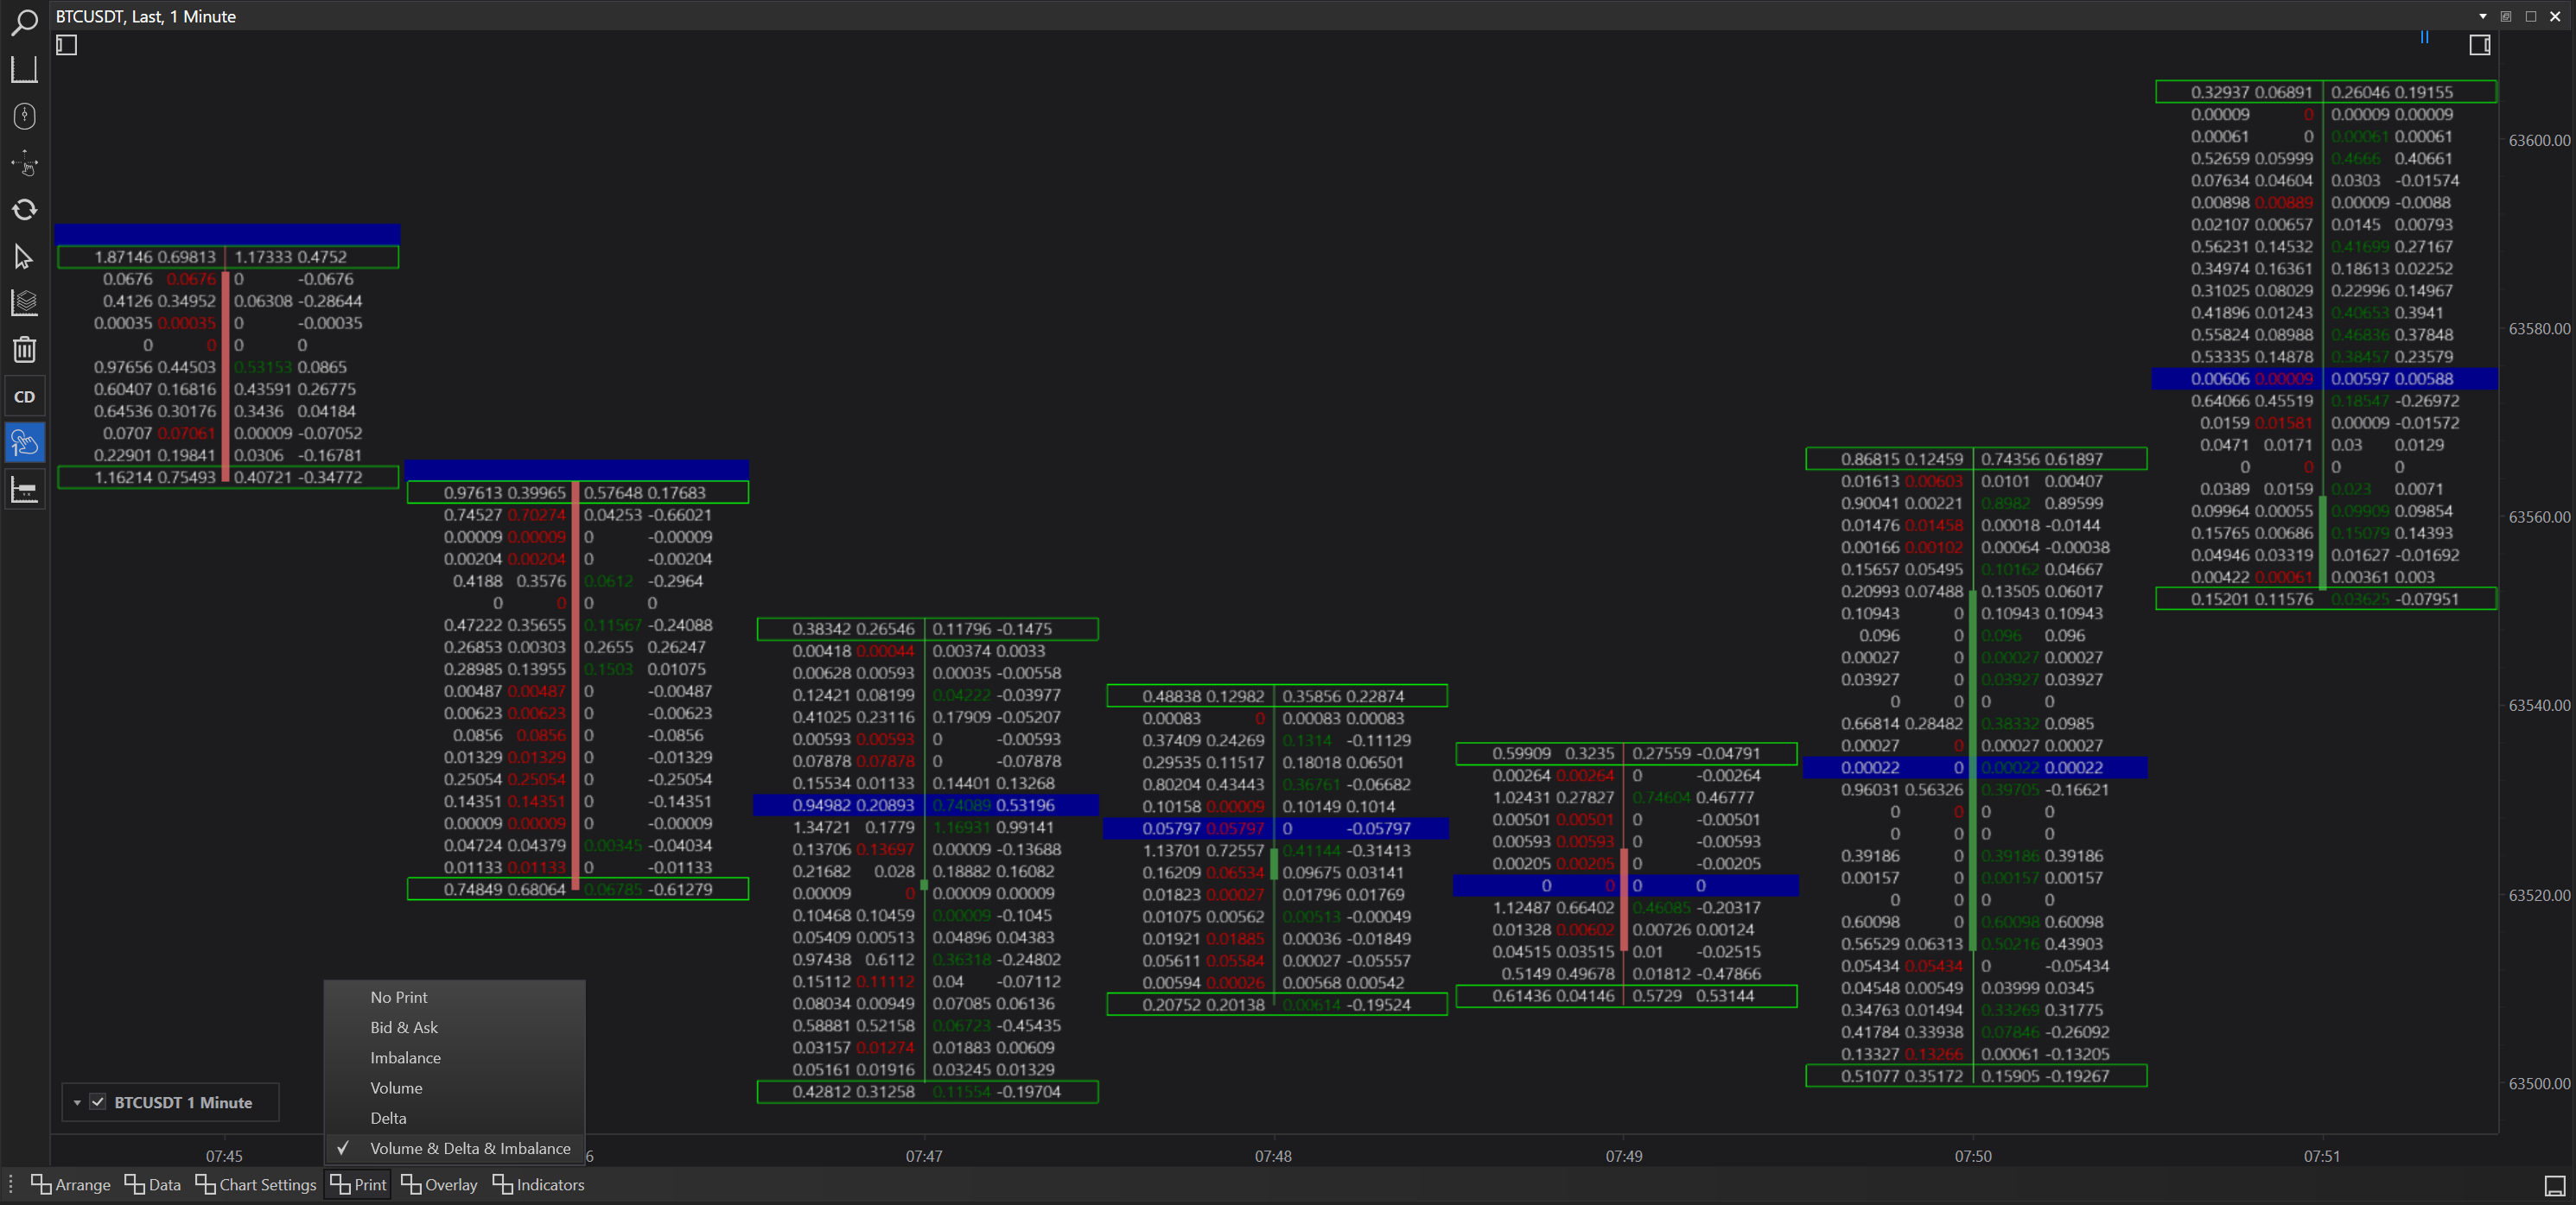Toggle the CD button in sidebar

[24, 396]
